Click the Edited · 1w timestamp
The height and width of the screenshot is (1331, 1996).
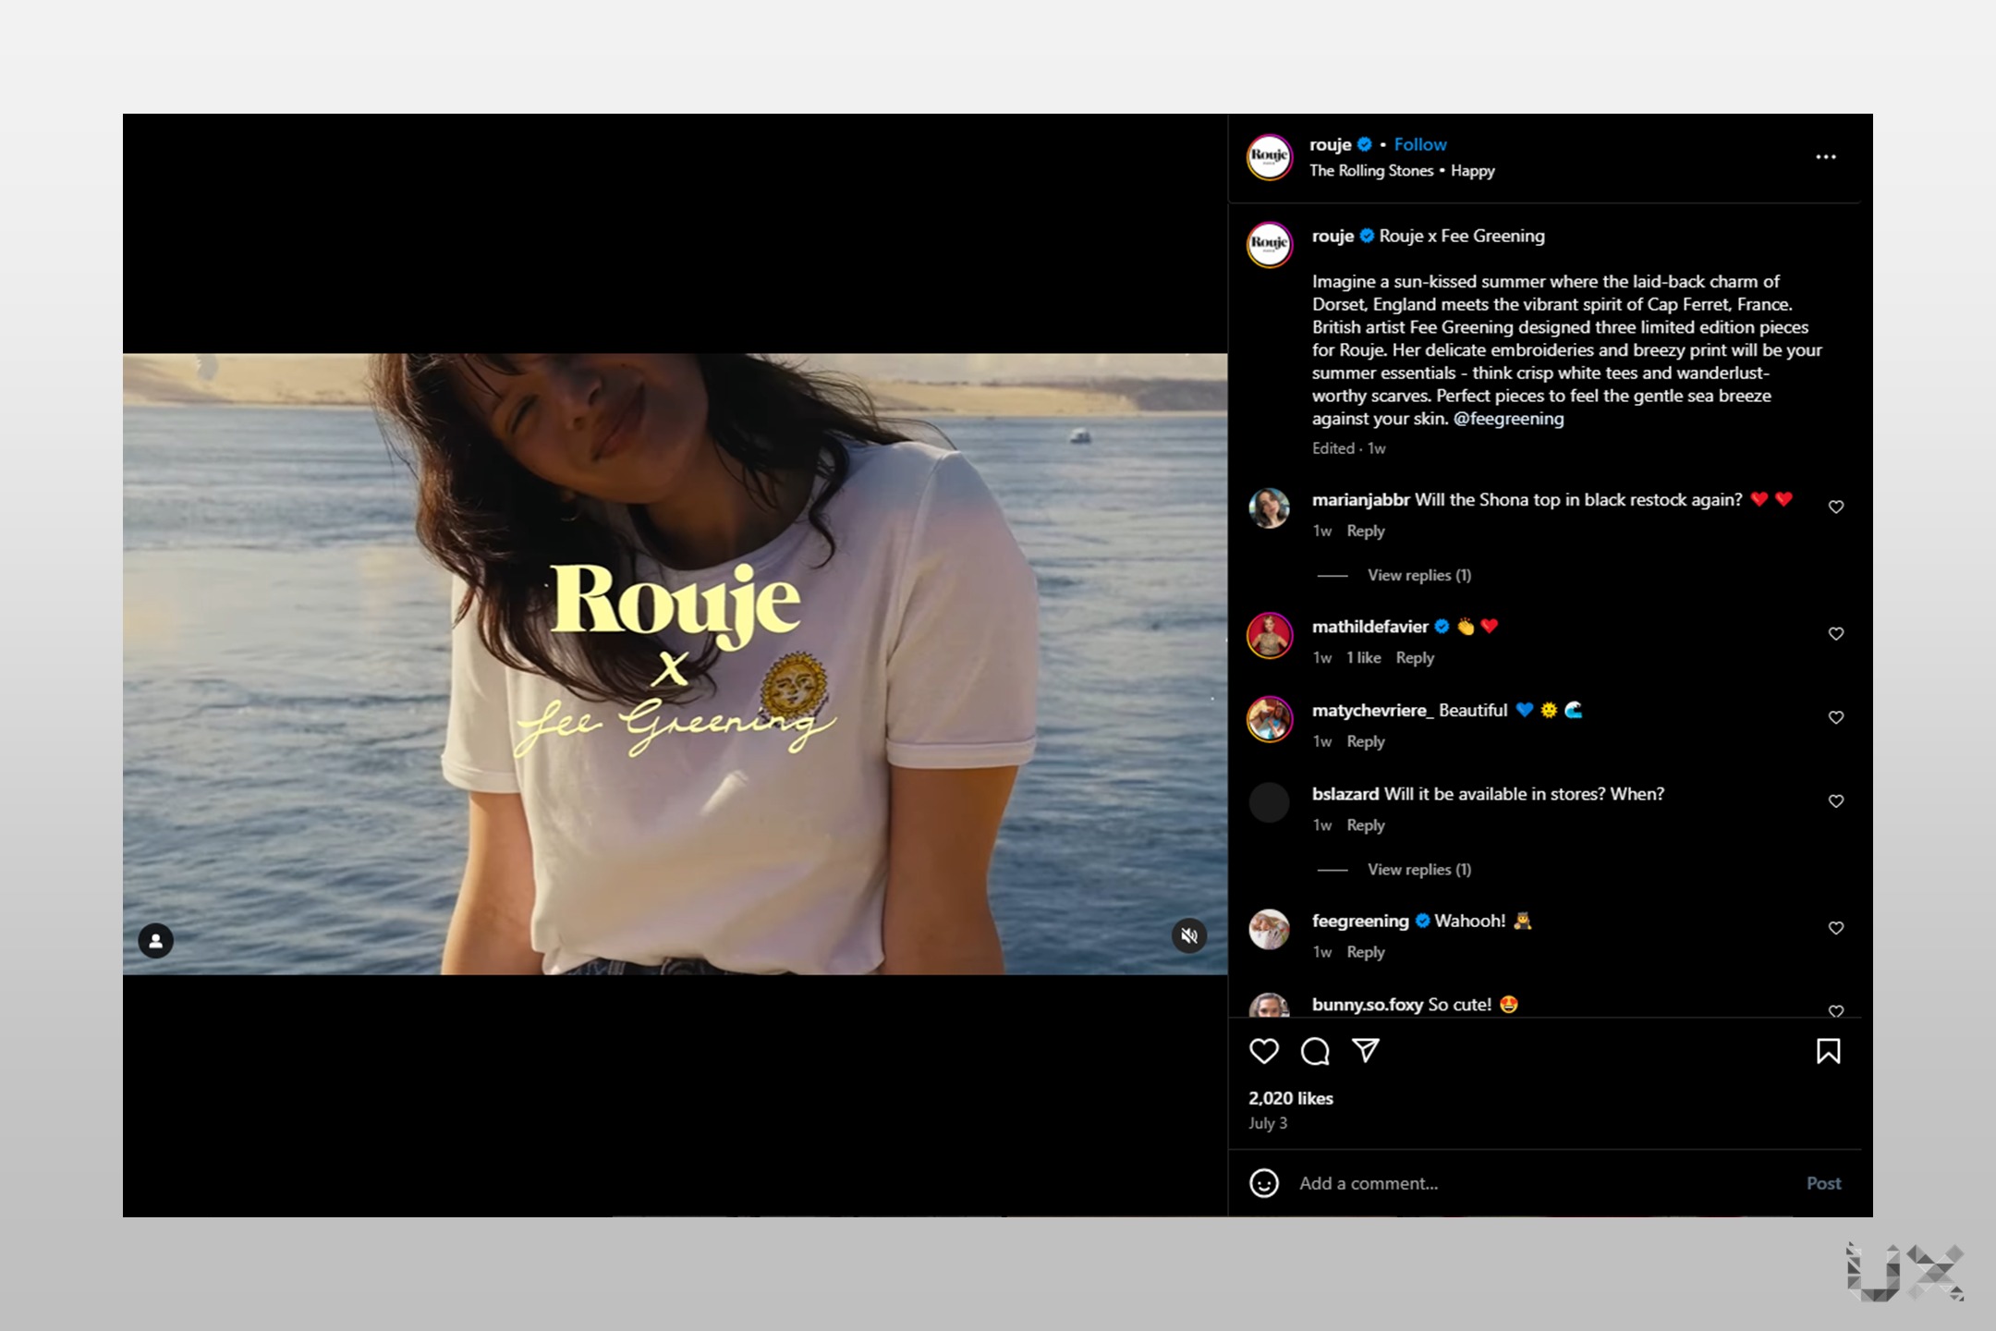[x=1349, y=448]
